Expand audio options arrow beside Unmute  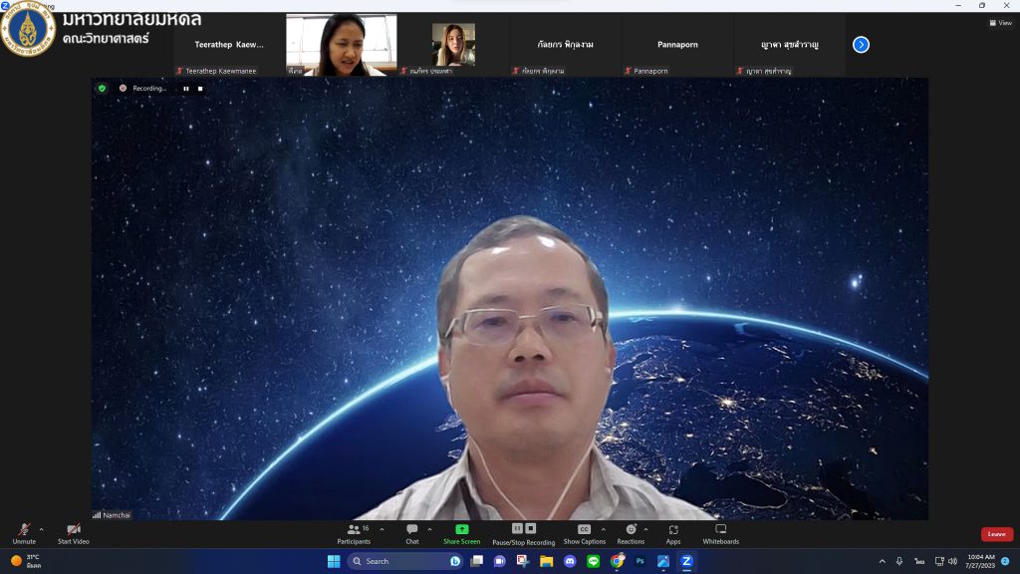pos(41,529)
